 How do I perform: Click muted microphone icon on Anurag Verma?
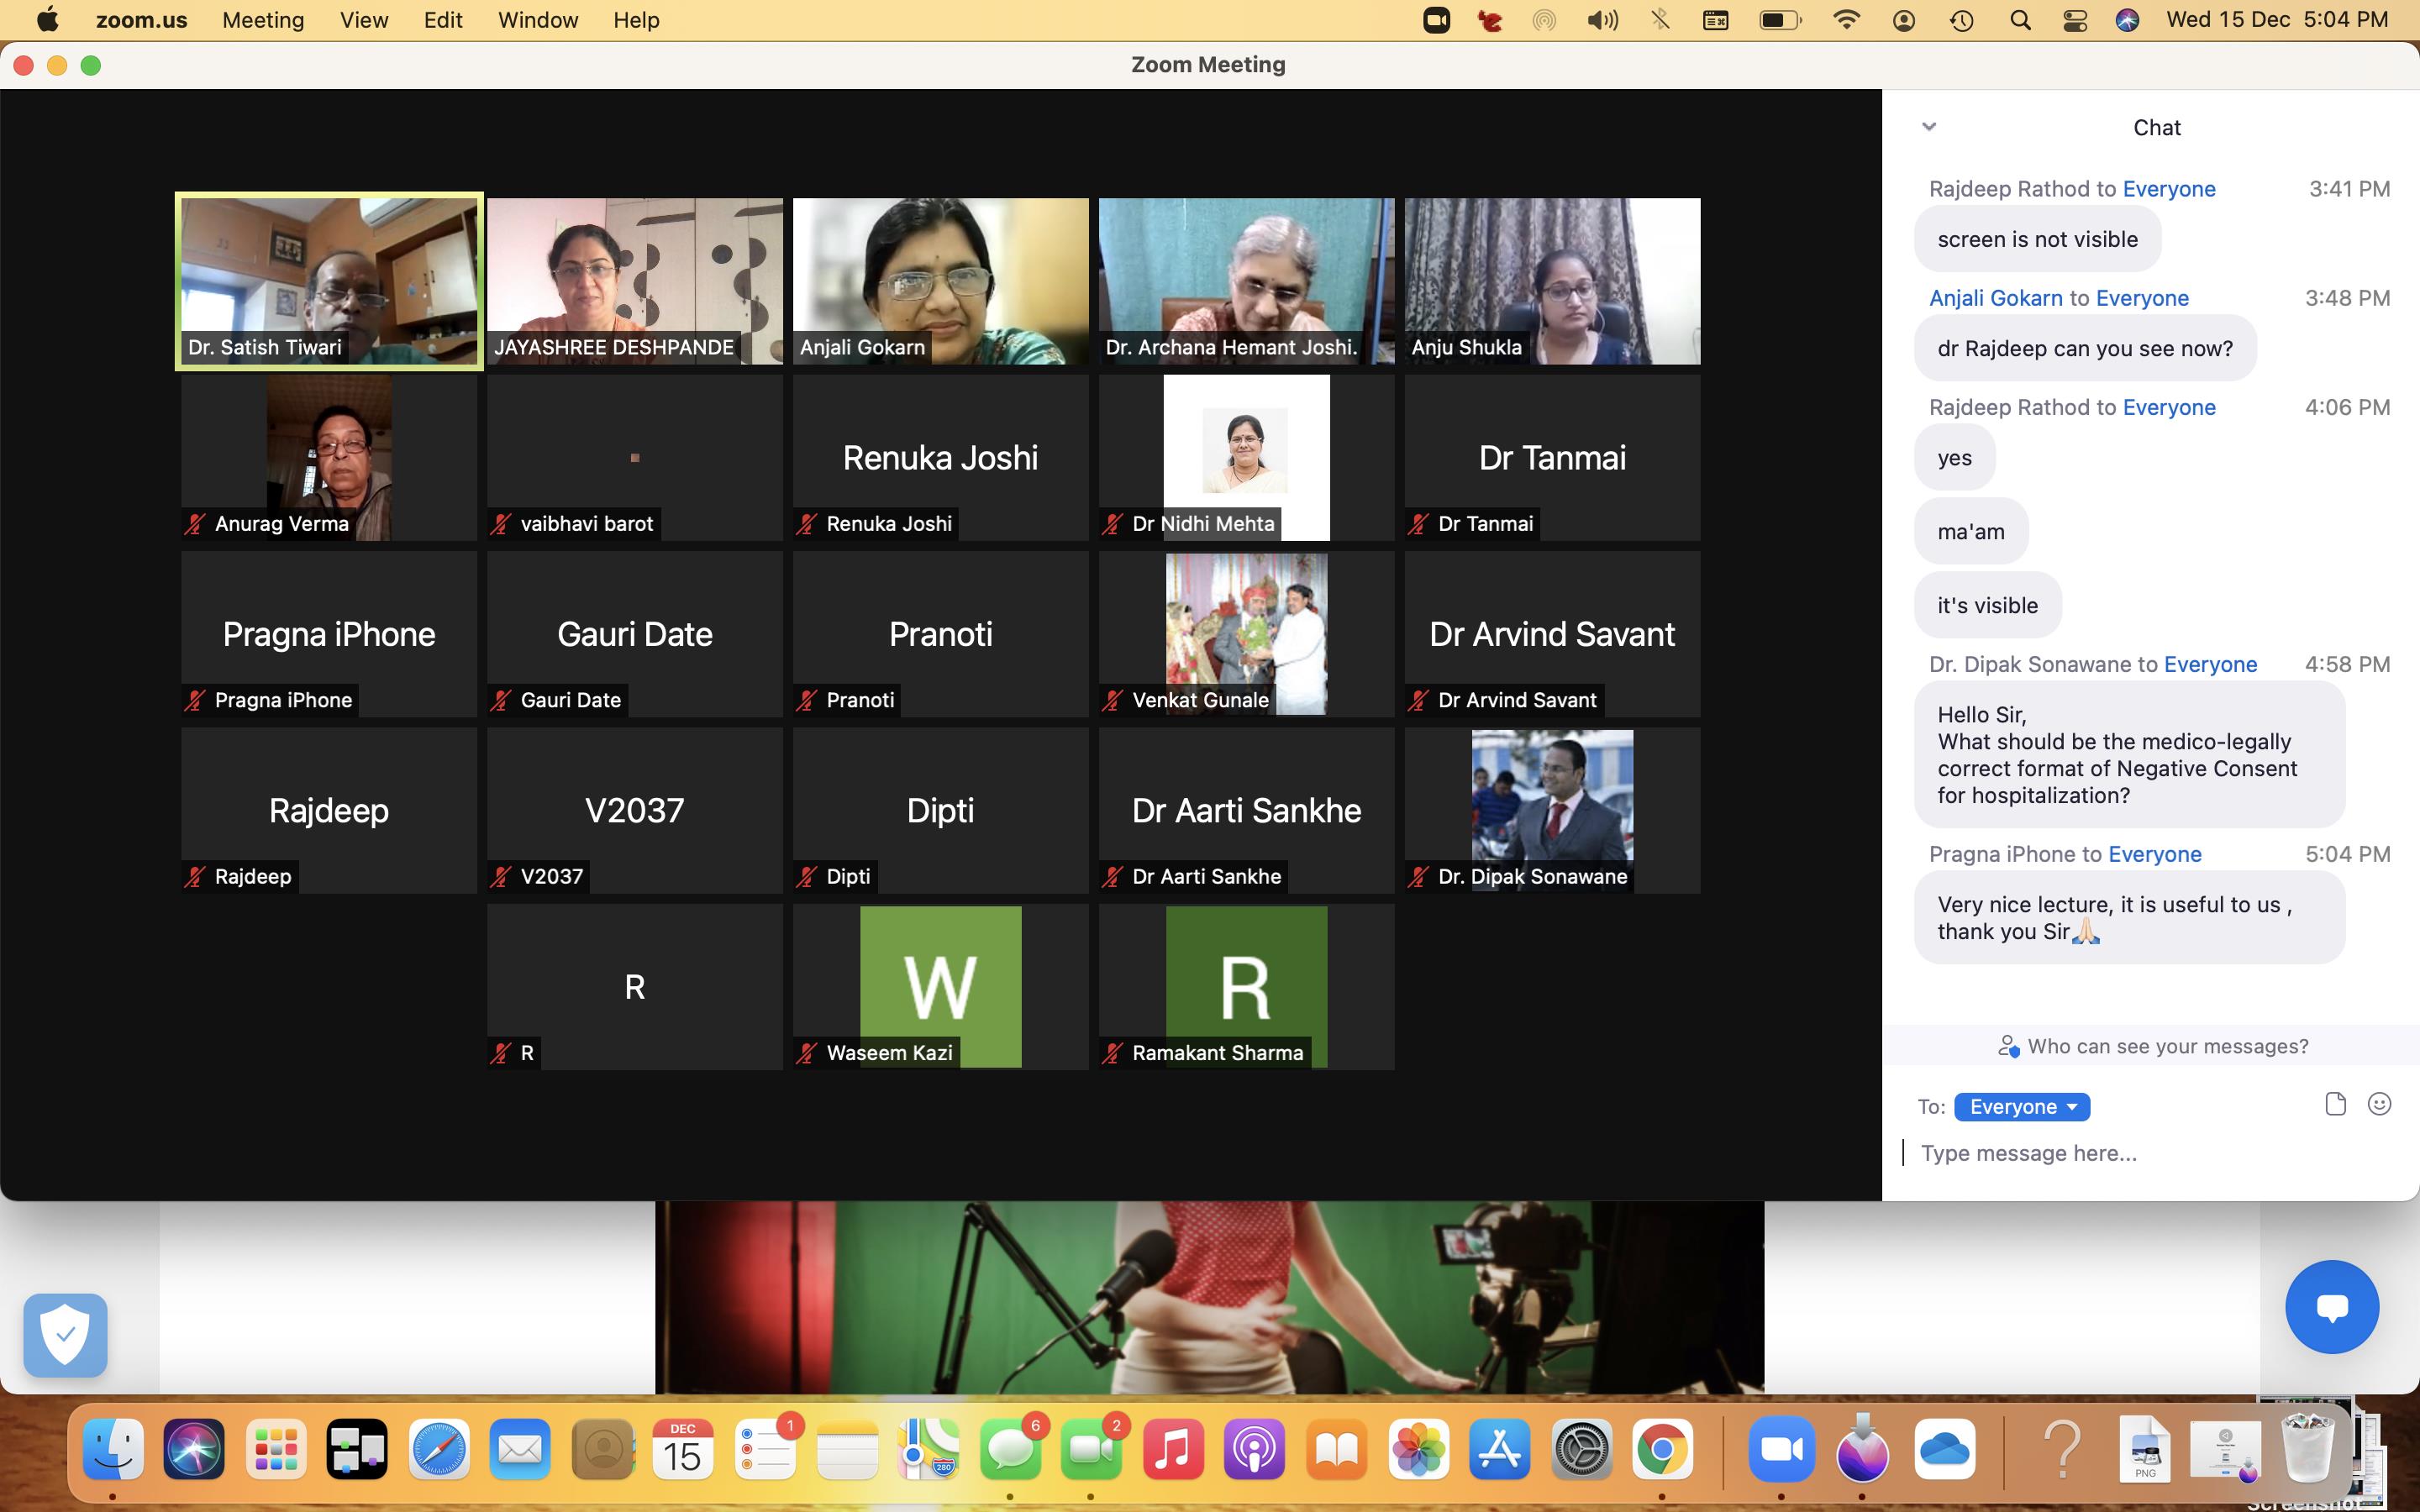click(195, 524)
